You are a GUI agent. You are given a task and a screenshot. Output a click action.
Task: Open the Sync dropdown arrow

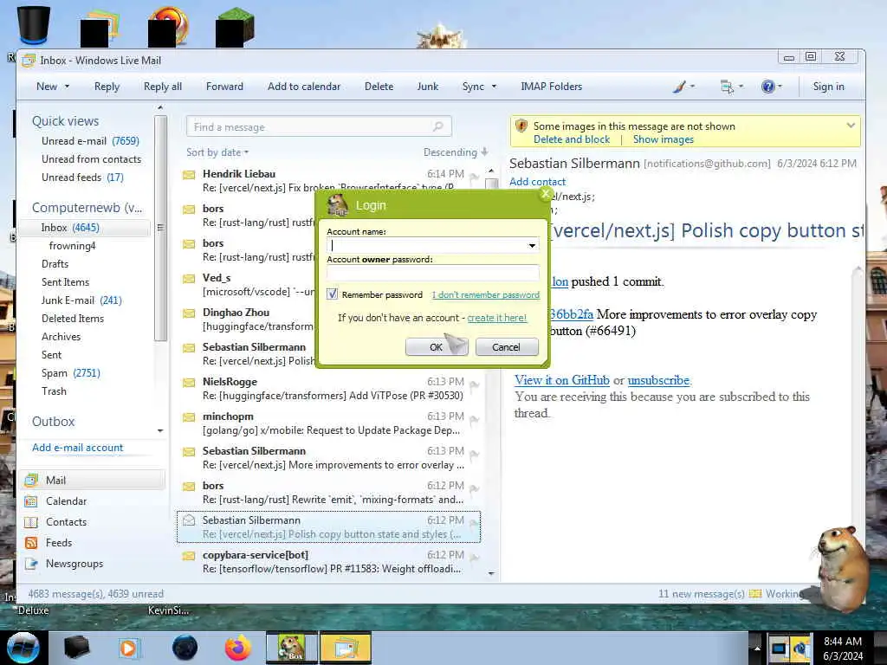point(494,87)
